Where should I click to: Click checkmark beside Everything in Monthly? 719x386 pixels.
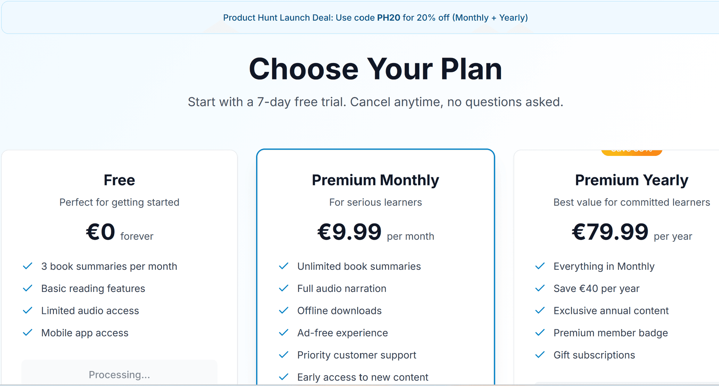tap(540, 266)
